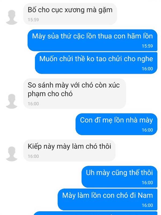The height and width of the screenshot is (215, 161).
Task: Click 15:59 timestamp inside "Mày sủa thứ" bubble
Action: click(x=147, y=46)
